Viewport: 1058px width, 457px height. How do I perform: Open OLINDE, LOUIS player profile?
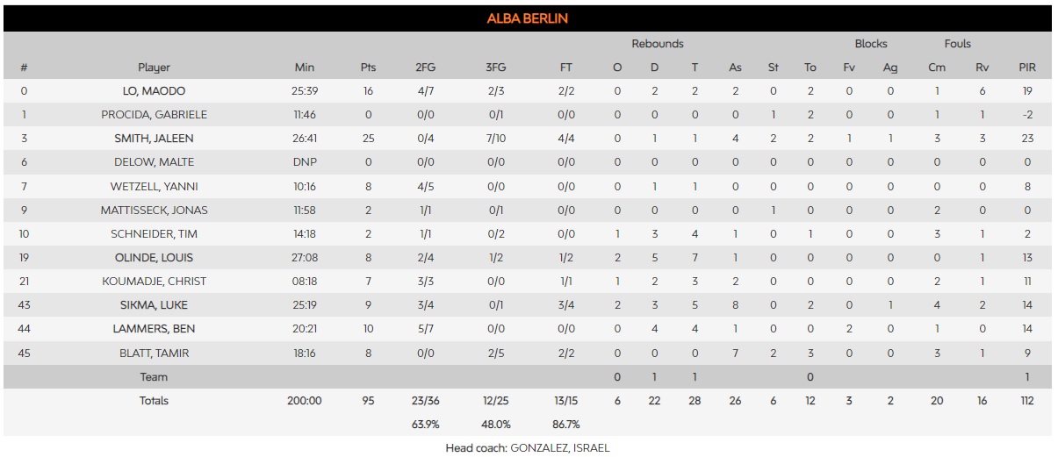coord(154,258)
